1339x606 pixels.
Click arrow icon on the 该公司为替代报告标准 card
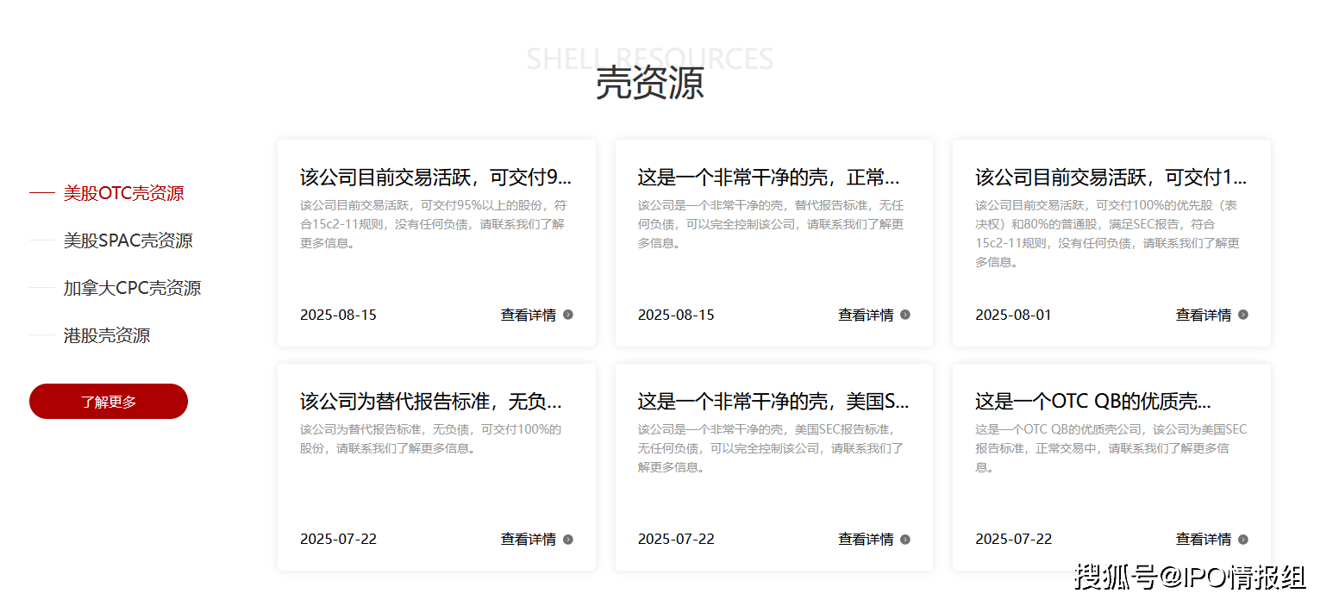[x=568, y=540]
